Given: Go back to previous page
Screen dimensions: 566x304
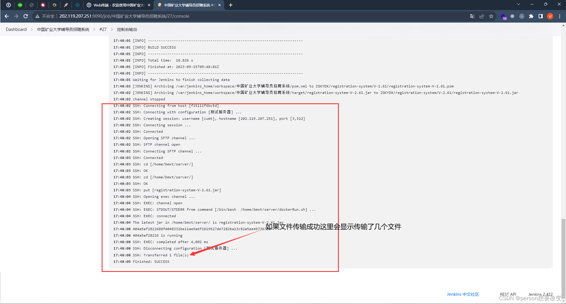Looking at the screenshot, I should (7, 16).
